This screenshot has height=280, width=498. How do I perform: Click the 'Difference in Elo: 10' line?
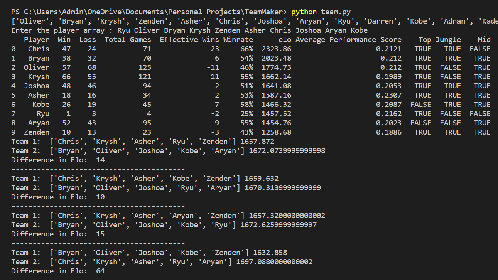(58, 197)
